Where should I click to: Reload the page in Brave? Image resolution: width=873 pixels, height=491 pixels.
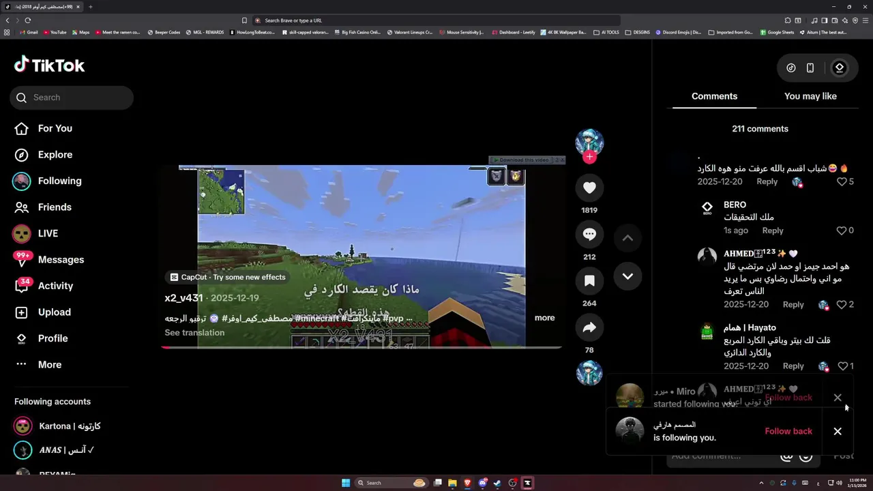pyautogui.click(x=29, y=20)
